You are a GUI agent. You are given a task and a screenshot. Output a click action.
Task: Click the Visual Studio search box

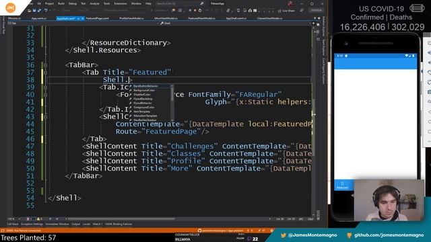coord(180,3)
